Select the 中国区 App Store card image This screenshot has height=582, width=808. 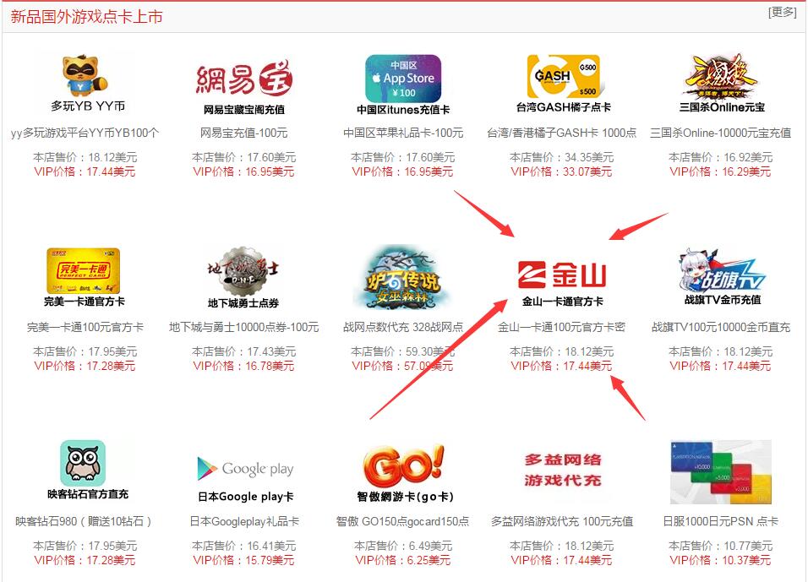(403, 84)
